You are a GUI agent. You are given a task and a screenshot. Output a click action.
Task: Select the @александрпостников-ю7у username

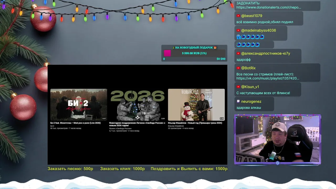(266, 54)
